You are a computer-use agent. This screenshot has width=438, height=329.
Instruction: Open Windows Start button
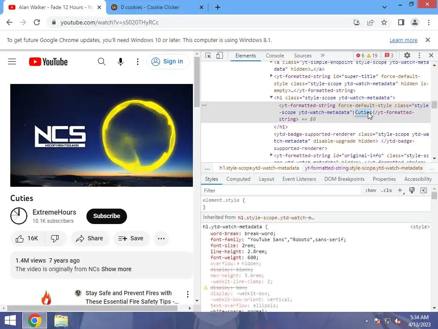coord(10,320)
